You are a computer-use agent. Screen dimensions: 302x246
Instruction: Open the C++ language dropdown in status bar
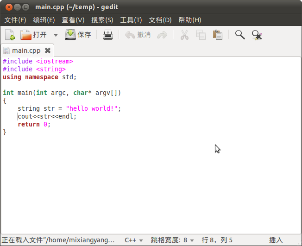tap(133, 240)
